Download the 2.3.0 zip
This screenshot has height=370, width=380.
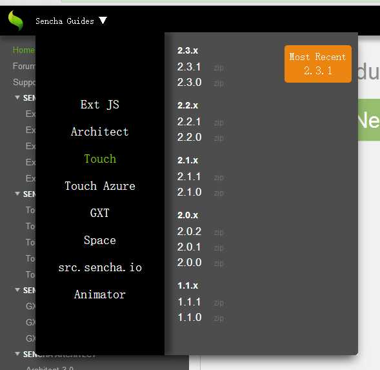[x=219, y=84]
